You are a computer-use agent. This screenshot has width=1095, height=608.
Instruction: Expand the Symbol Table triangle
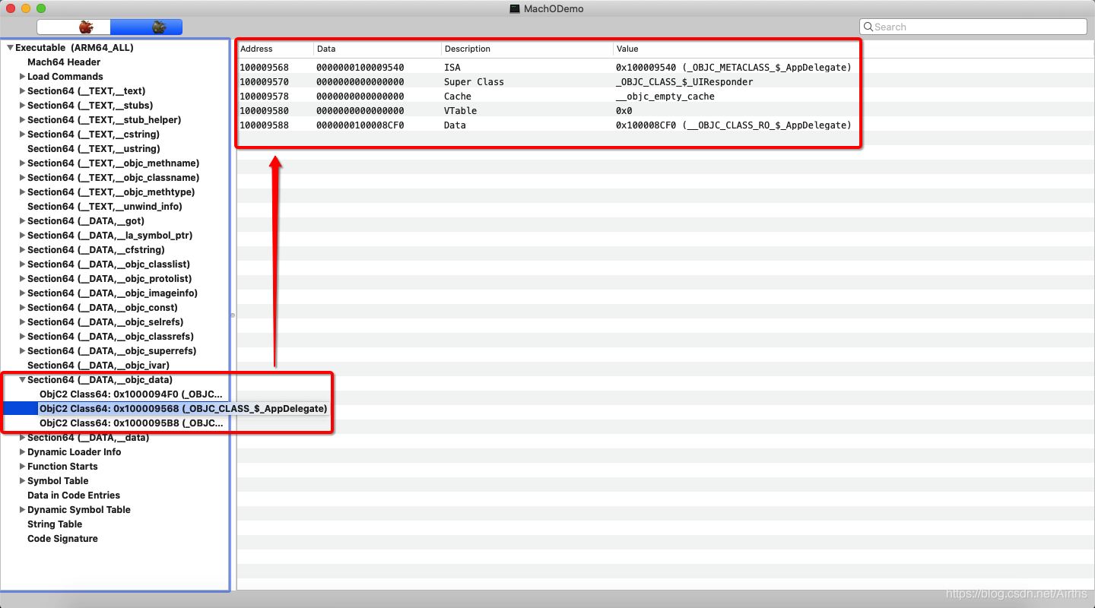[x=22, y=481]
